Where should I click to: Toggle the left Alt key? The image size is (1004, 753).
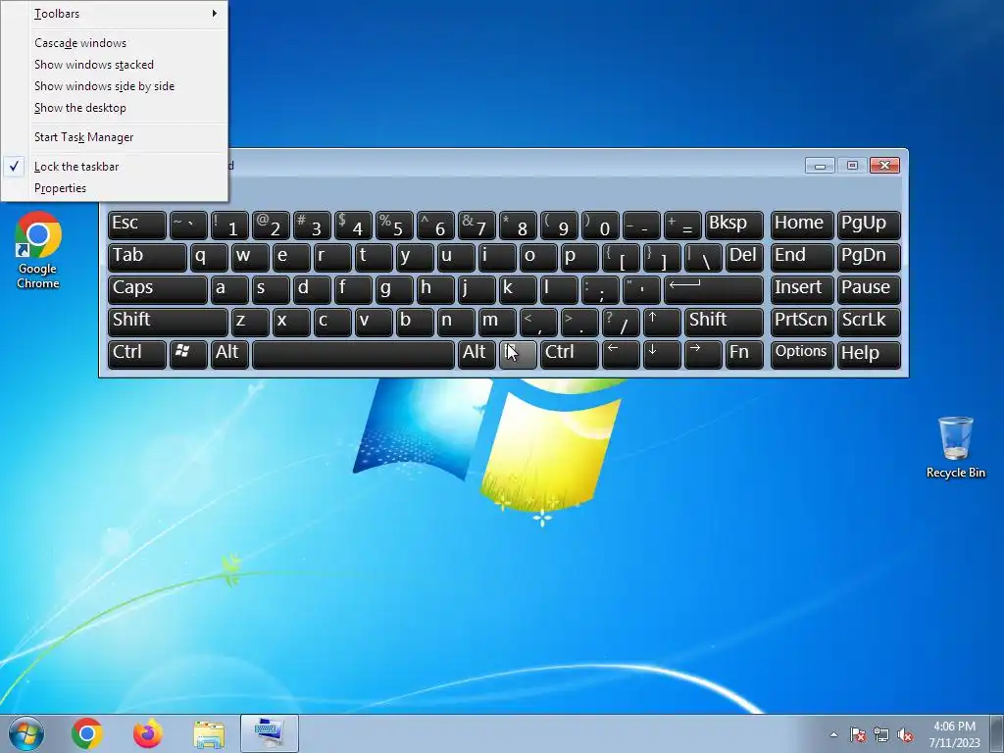pos(229,354)
